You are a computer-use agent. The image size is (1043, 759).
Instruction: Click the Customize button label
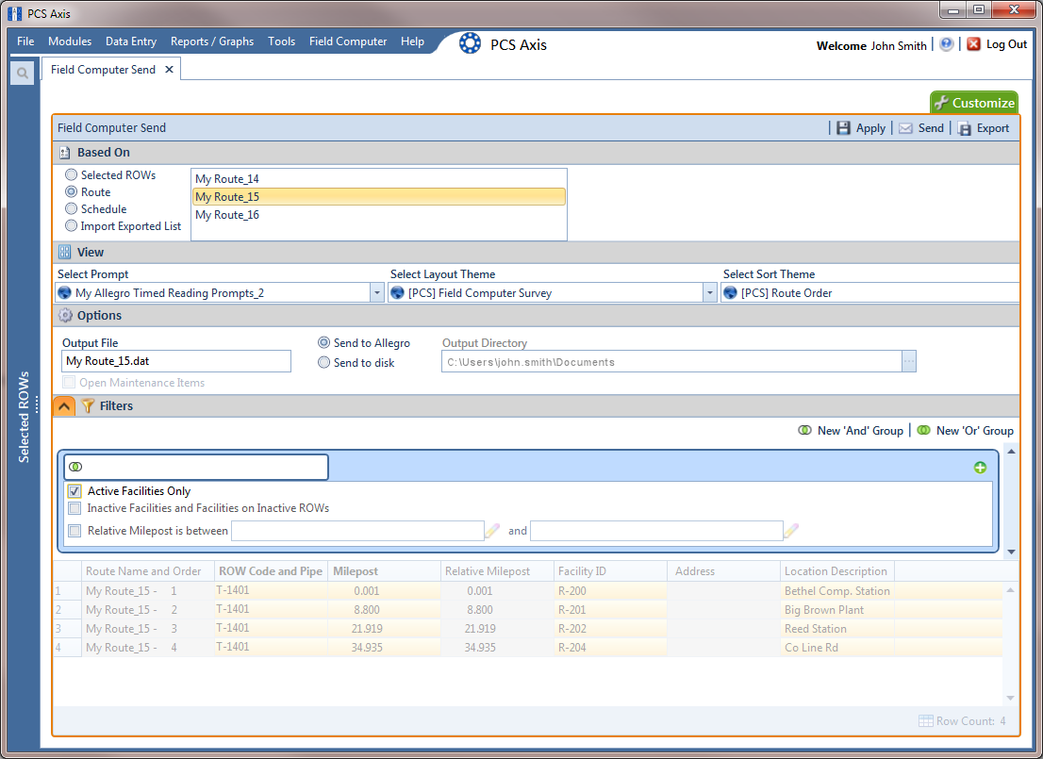click(984, 103)
